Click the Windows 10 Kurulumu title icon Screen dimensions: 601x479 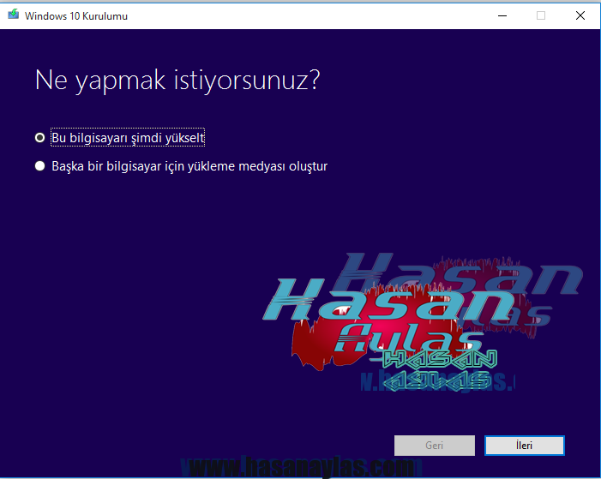[x=14, y=15]
